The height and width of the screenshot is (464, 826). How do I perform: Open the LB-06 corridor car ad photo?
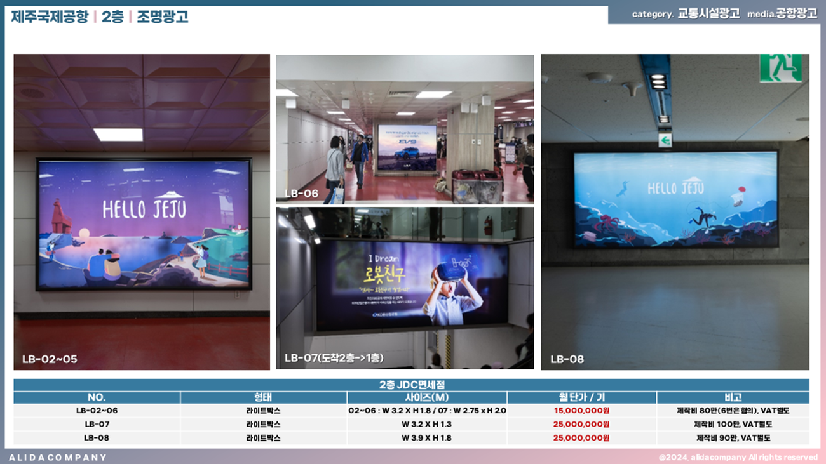(405, 129)
